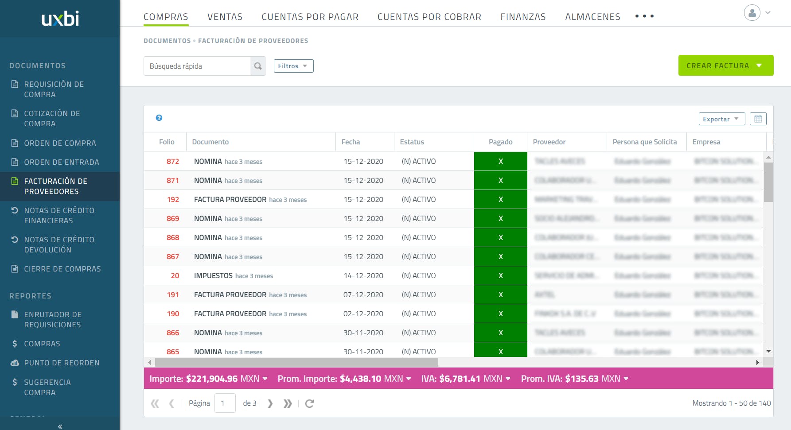Viewport: 791px width, 430px height.
Task: Switch to the Almacenes tab
Action: 592,17
